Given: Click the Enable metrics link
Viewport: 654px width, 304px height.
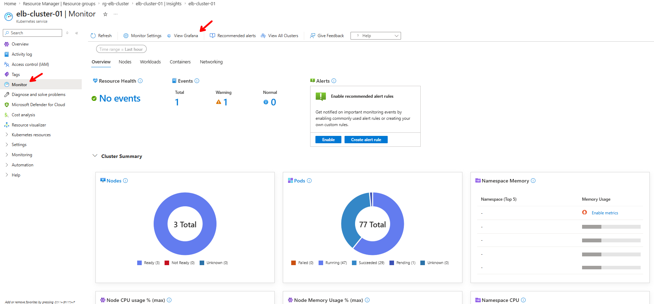Looking at the screenshot, I should (x=605, y=213).
